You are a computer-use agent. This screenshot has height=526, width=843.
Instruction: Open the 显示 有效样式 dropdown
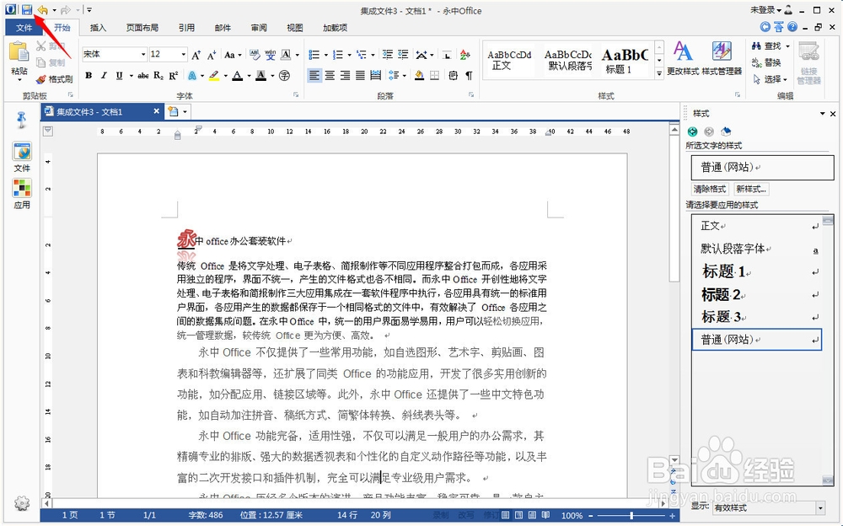tap(820, 507)
